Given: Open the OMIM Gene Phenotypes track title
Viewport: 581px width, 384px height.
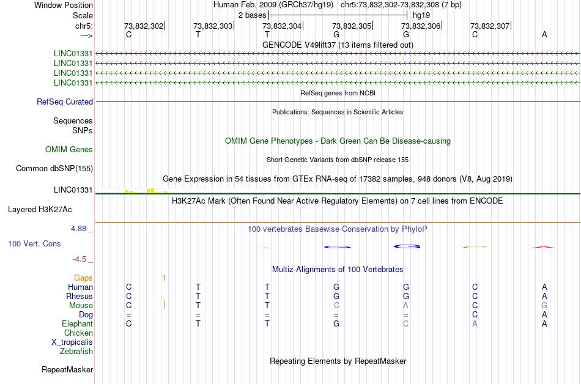Looking at the screenshot, I should point(338,141).
